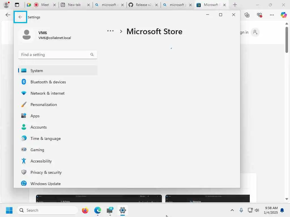Click the VM6 user avatar picture
This screenshot has width=290, height=217.
26,35
